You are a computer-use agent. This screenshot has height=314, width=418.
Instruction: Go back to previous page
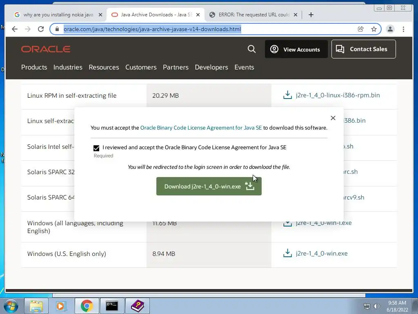coord(15,29)
